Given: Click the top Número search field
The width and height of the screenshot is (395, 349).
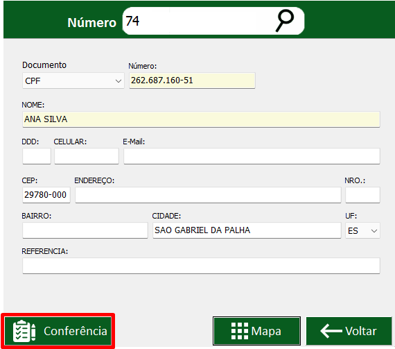Looking at the screenshot, I should (x=199, y=21).
